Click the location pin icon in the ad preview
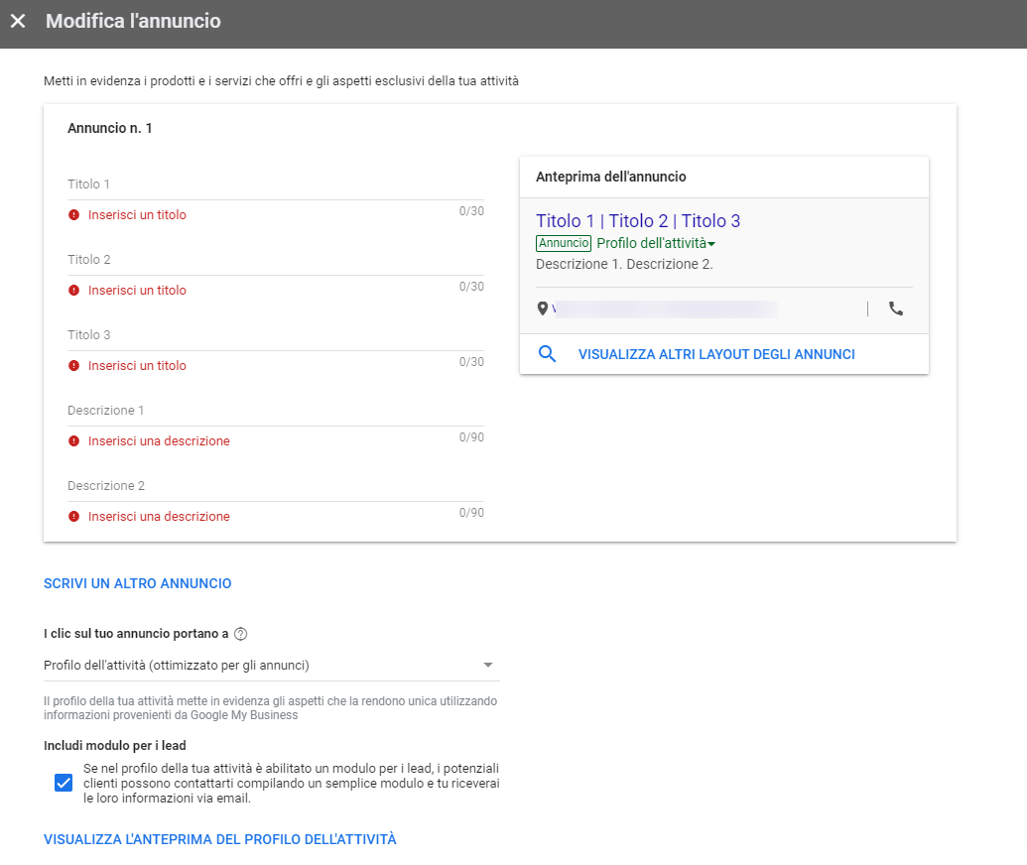 coord(543,309)
